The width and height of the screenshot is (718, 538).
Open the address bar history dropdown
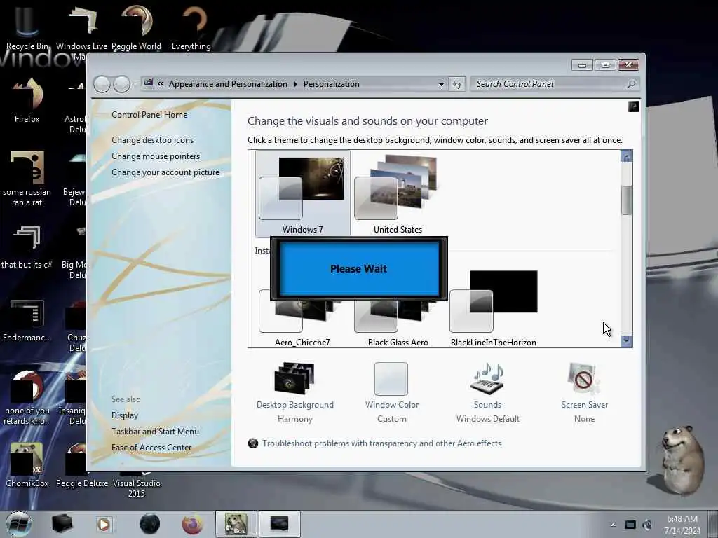(x=441, y=84)
